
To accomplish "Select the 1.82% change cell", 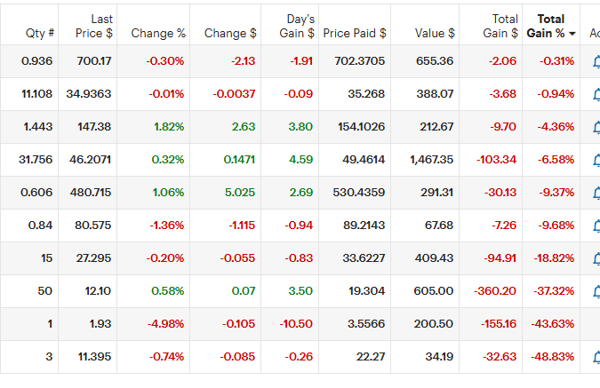I will 154,127.
